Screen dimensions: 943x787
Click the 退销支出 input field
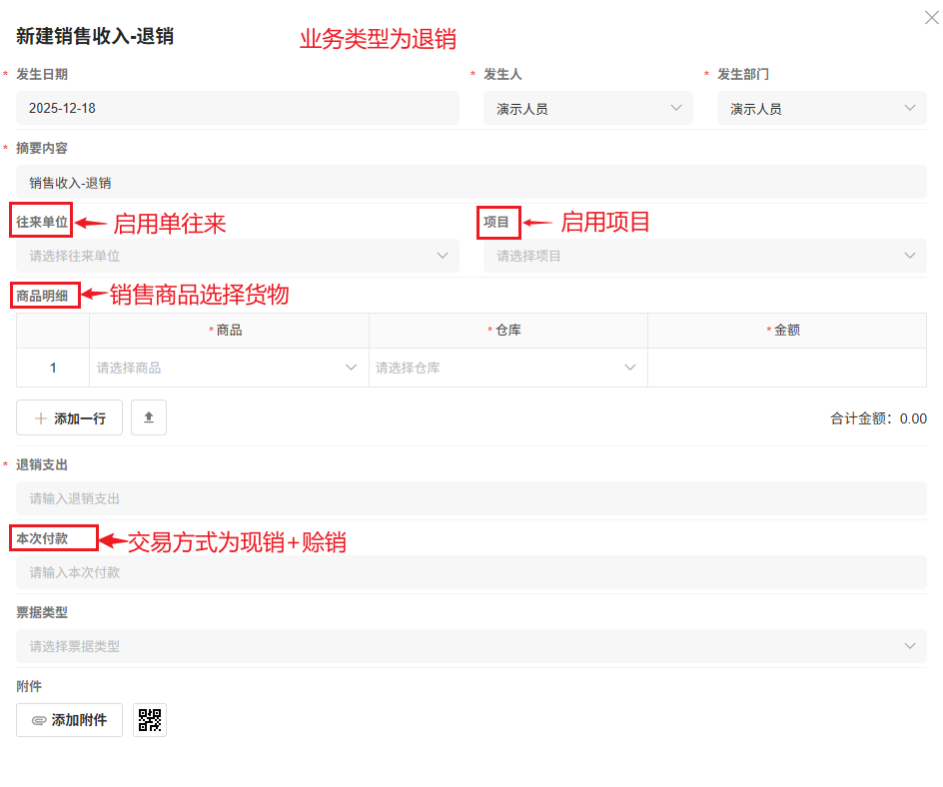coord(471,498)
